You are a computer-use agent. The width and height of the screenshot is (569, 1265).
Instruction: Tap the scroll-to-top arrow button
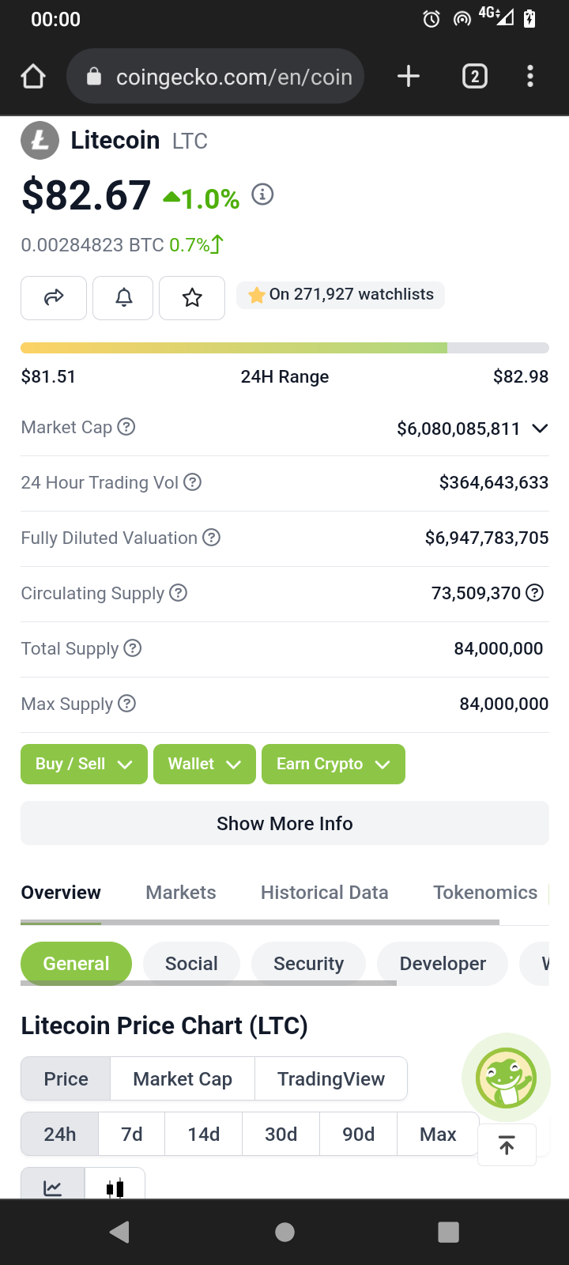[507, 1145]
